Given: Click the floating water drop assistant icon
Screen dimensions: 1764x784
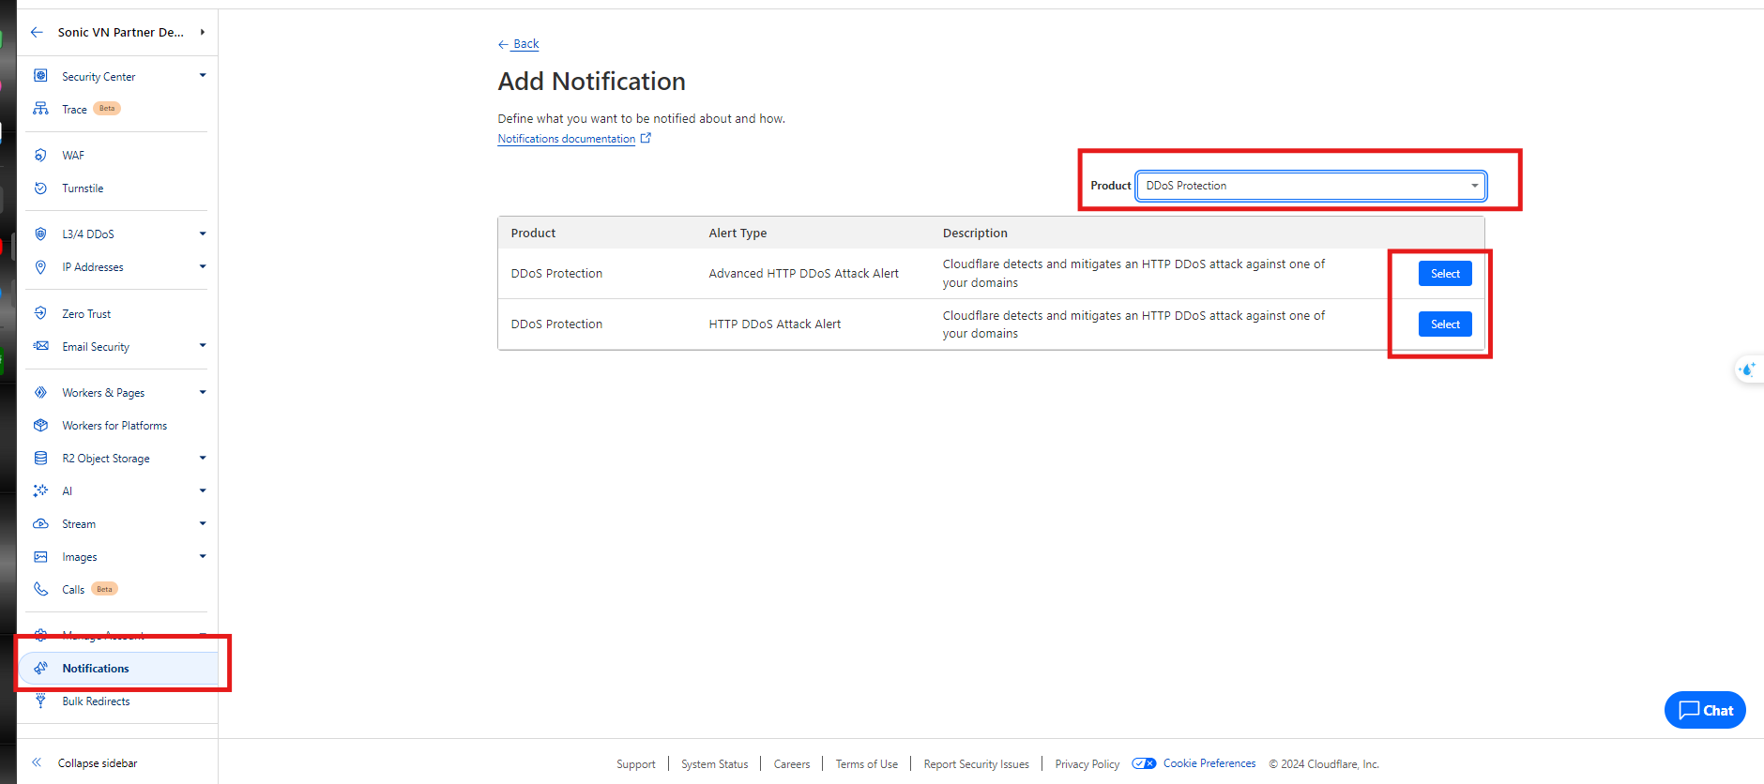Looking at the screenshot, I should pos(1747,369).
